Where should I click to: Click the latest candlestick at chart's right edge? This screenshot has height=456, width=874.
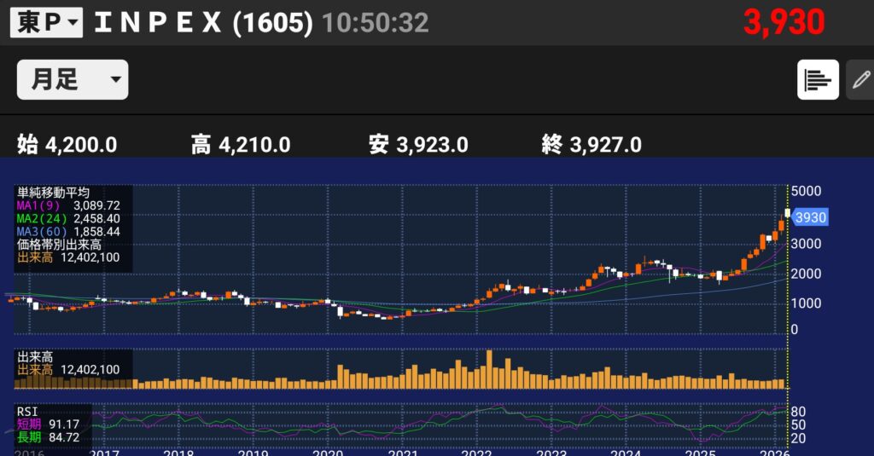787,213
